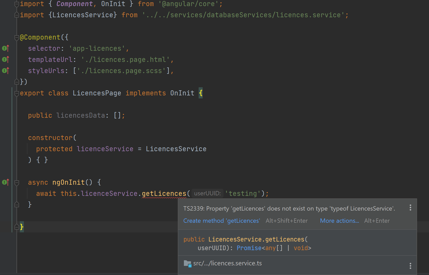Click the 'constructor' keyword
The width and height of the screenshot is (429, 275).
(50, 138)
